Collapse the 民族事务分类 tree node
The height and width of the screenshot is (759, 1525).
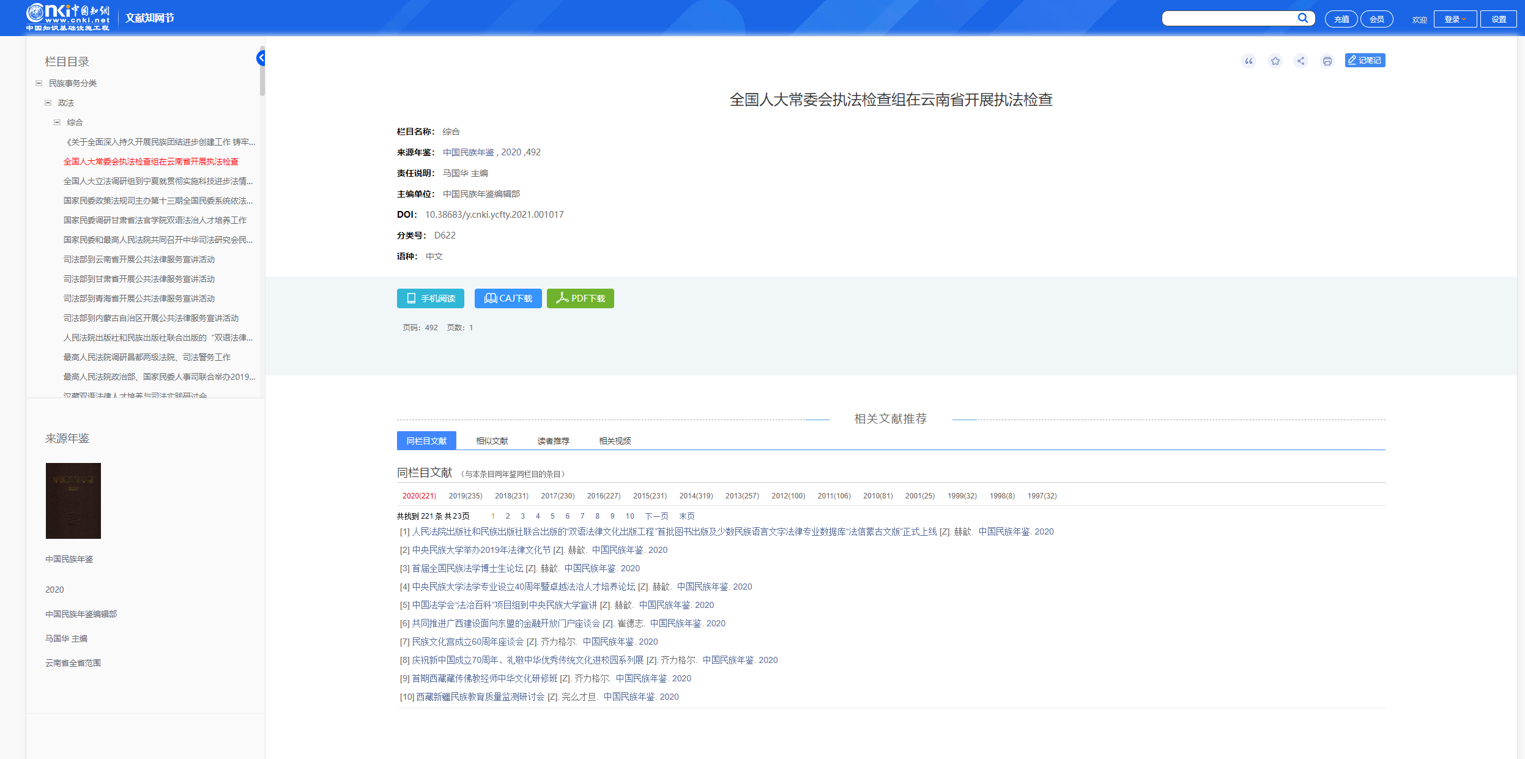(39, 83)
